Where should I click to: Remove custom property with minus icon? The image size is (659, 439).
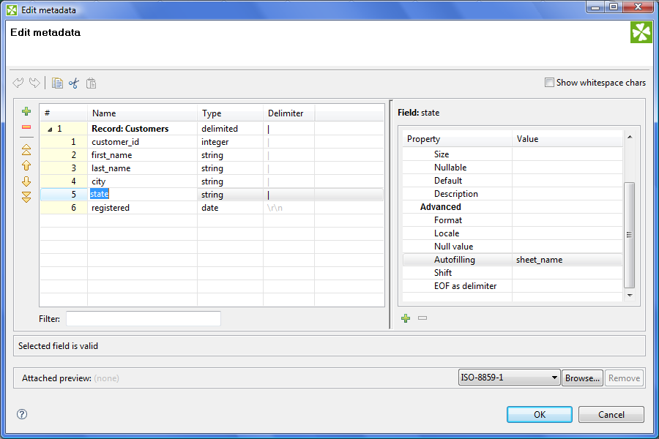(422, 318)
